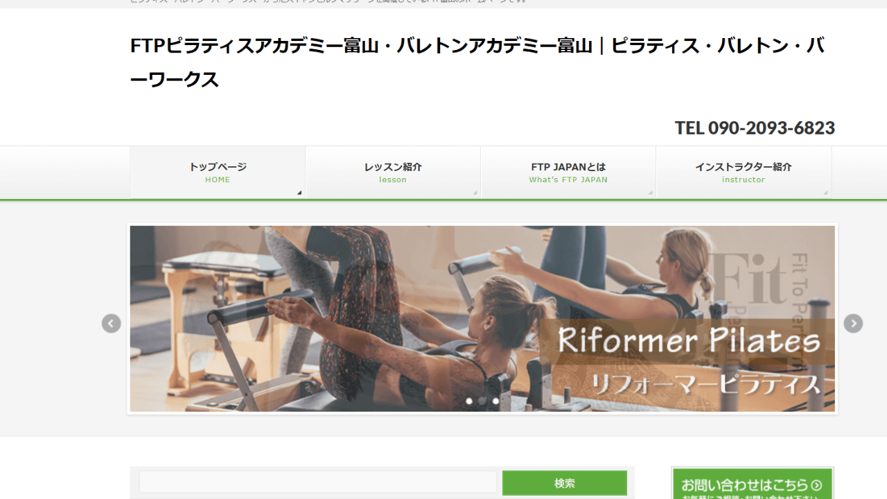The image size is (887, 499).
Task: Open the トップページ HOME menu item
Action: [218, 173]
